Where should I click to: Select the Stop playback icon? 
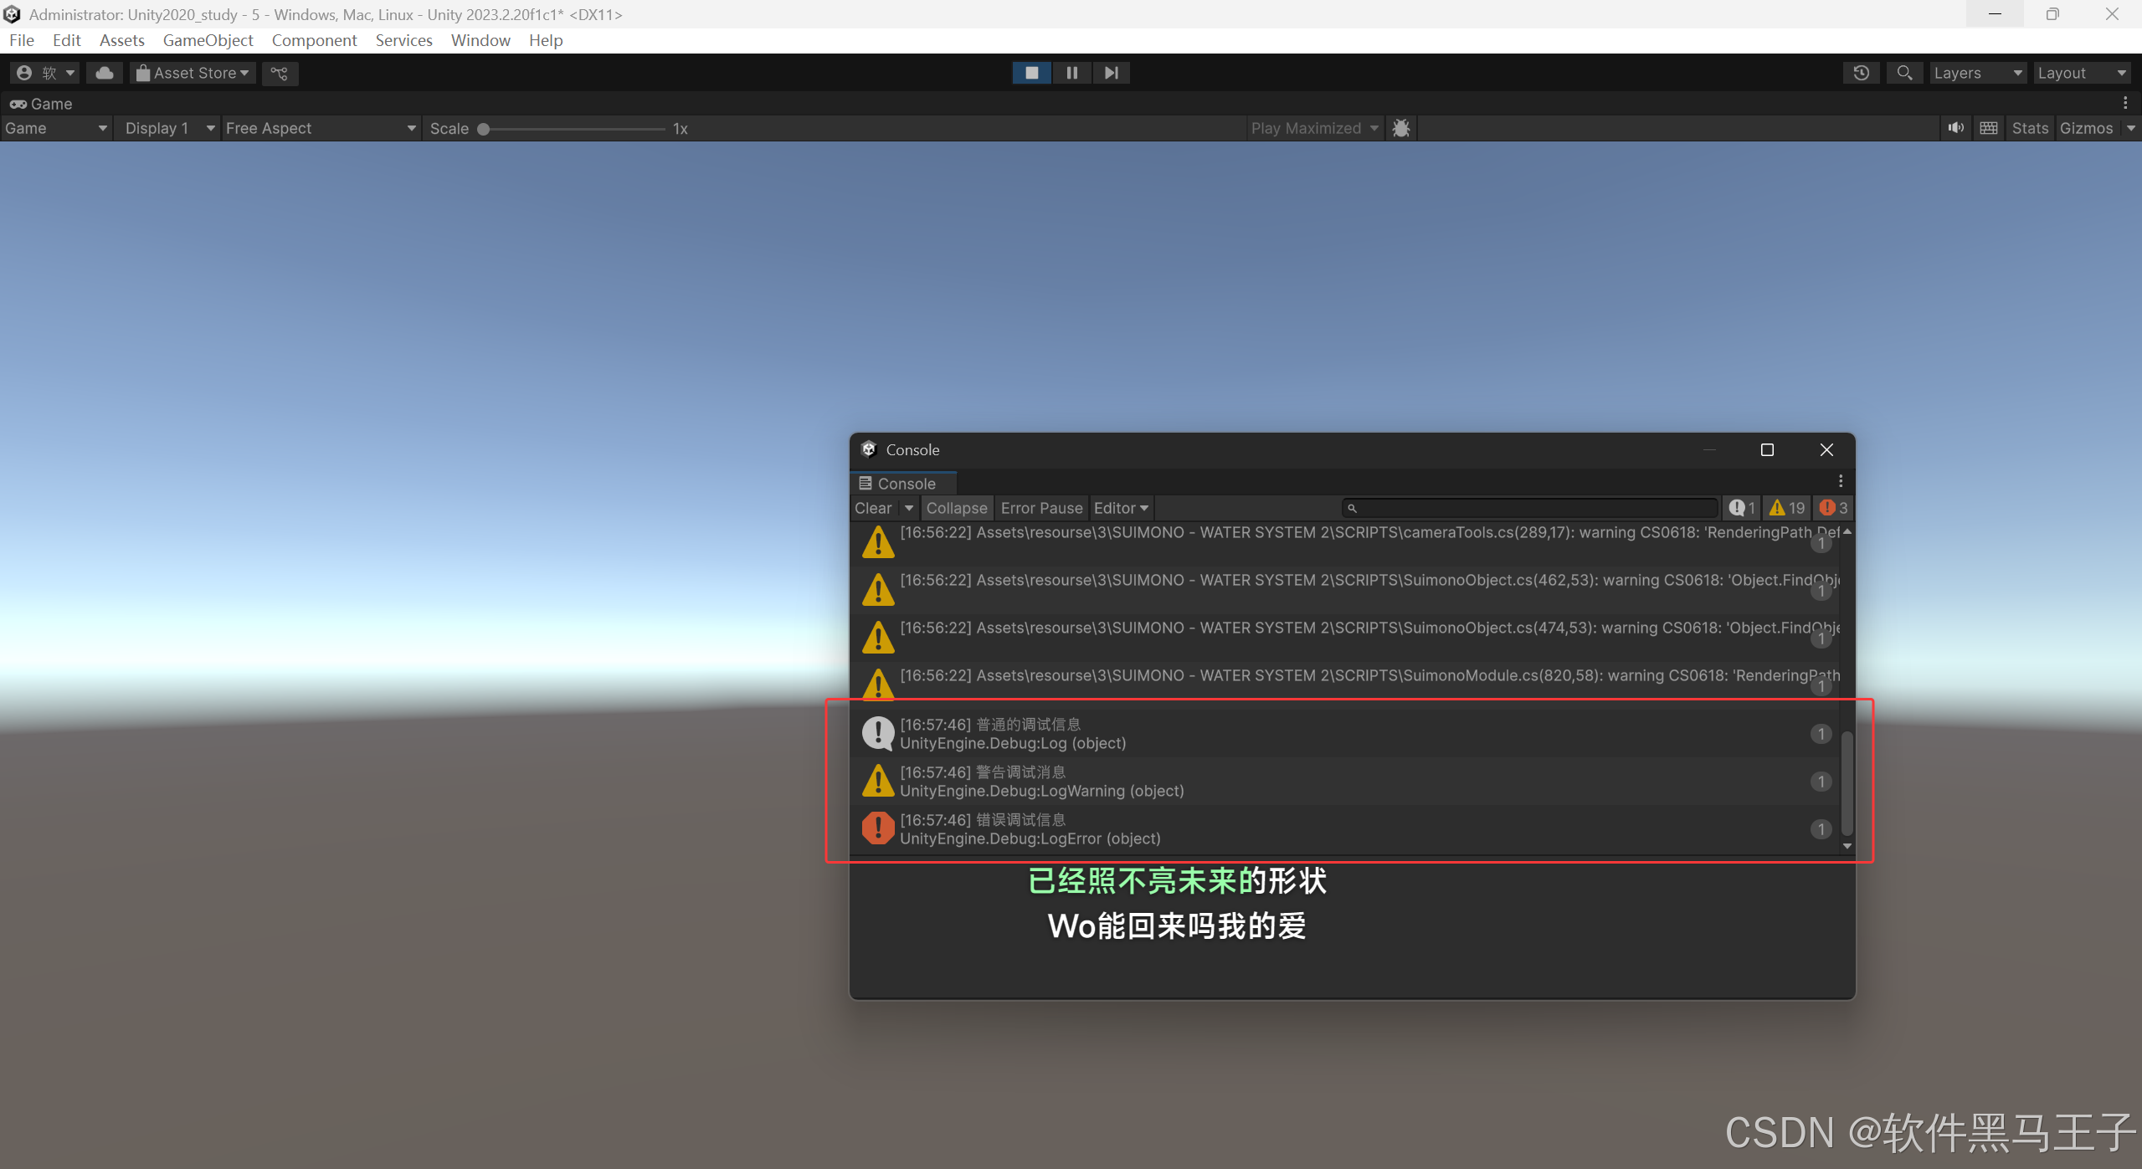click(1030, 73)
